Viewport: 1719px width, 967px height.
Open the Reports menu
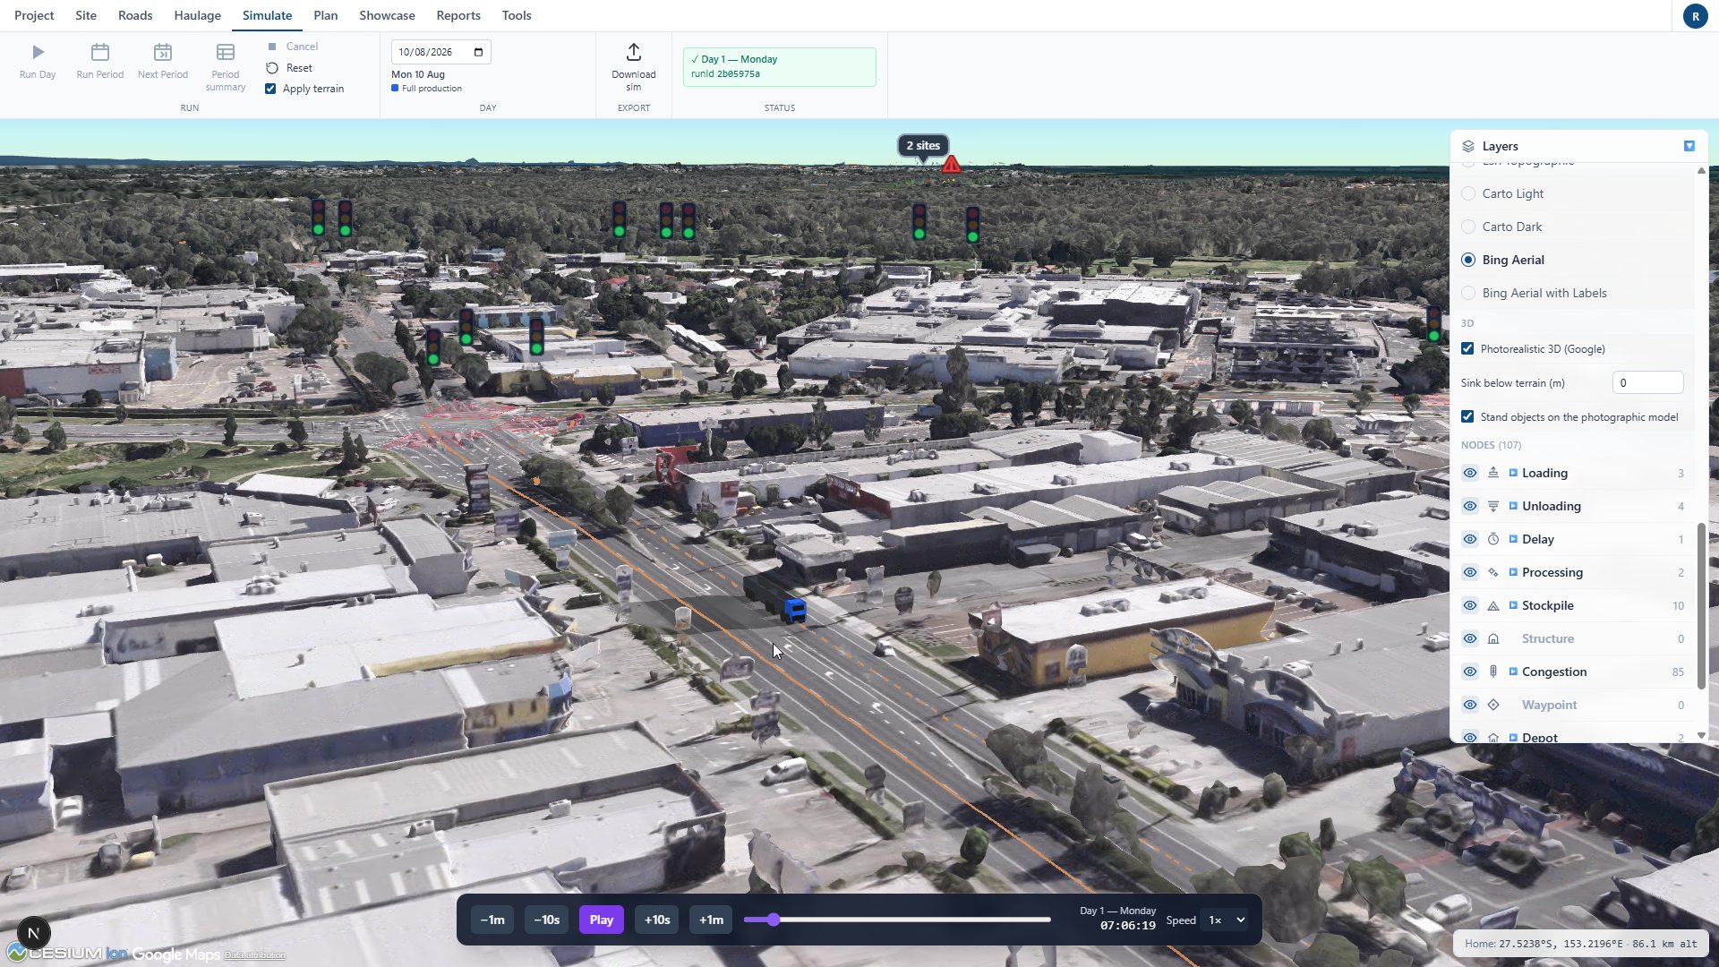[x=458, y=15]
